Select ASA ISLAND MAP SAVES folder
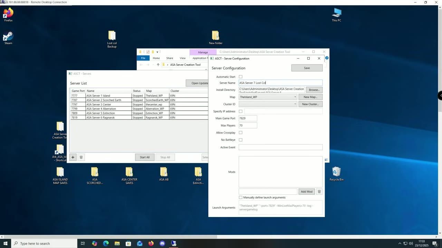This screenshot has height=248, width=442. point(60,176)
